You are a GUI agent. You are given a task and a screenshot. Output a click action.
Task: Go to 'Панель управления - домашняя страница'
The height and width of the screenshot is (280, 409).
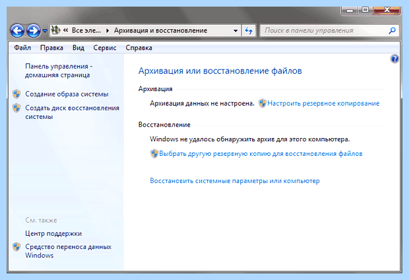click(x=59, y=71)
